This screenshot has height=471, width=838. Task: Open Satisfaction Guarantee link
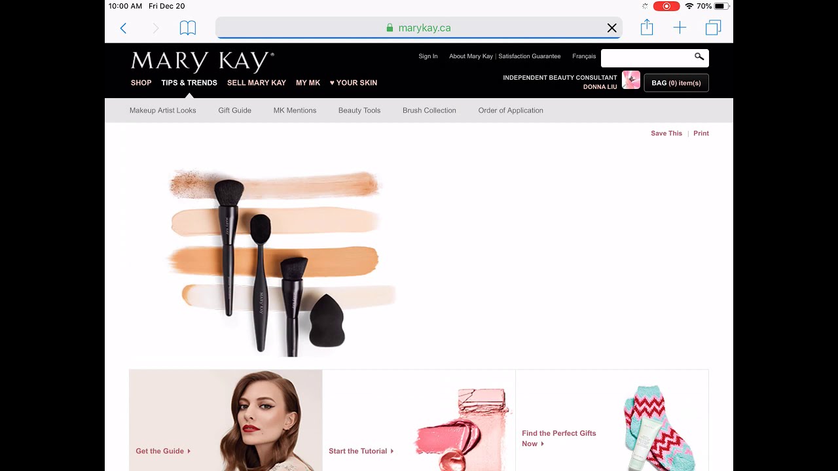pos(530,56)
